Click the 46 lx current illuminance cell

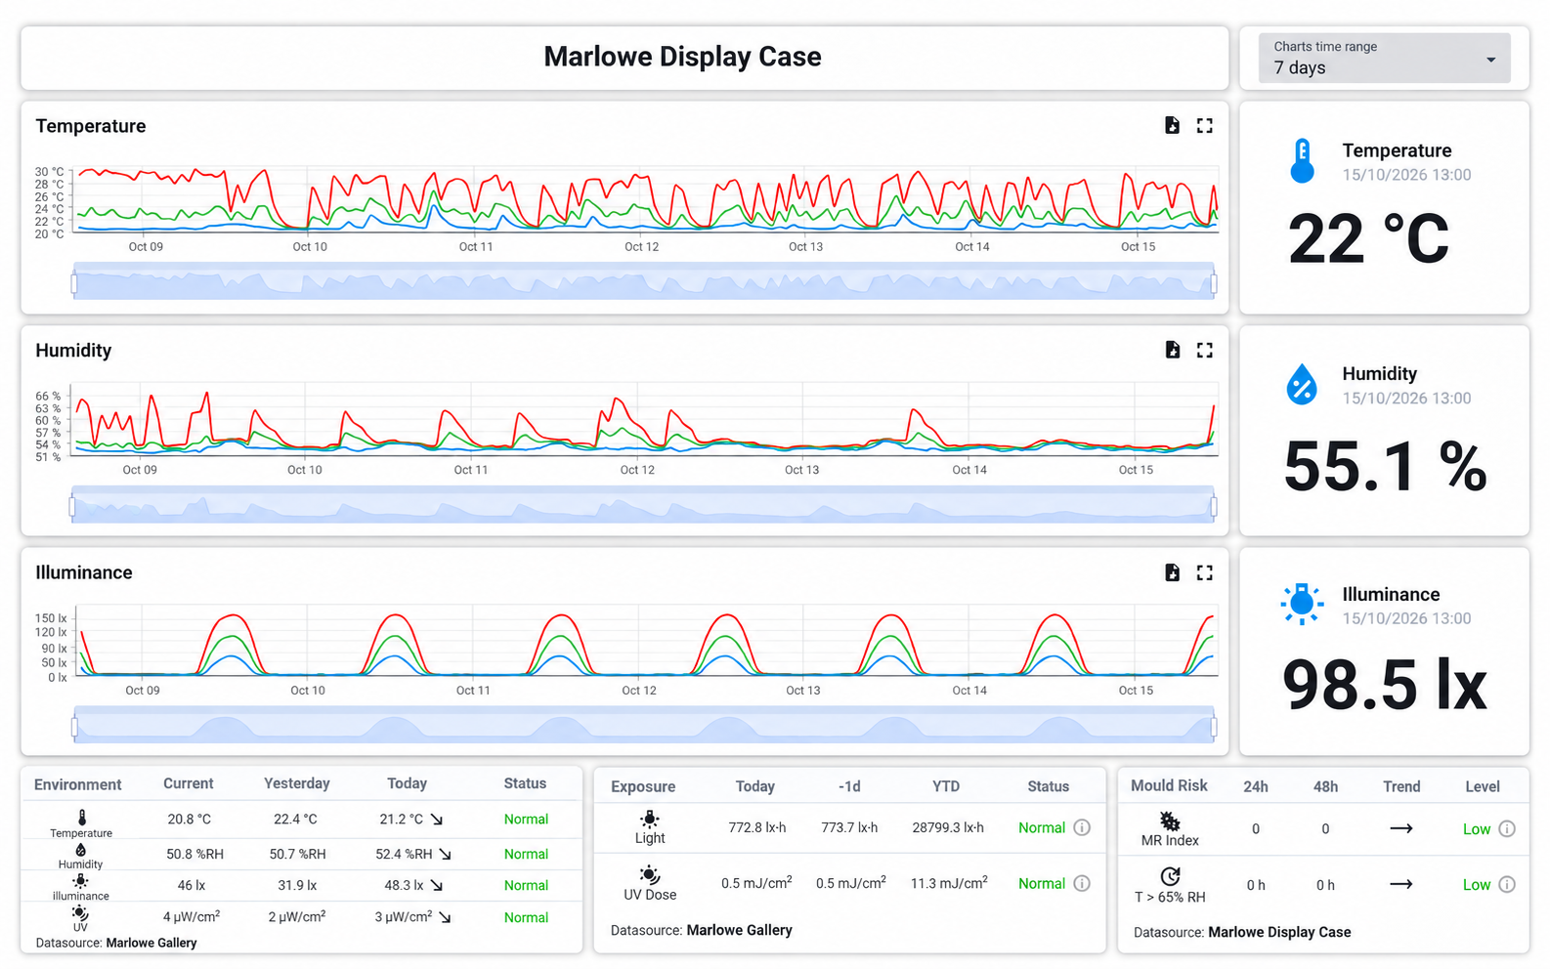click(x=192, y=885)
